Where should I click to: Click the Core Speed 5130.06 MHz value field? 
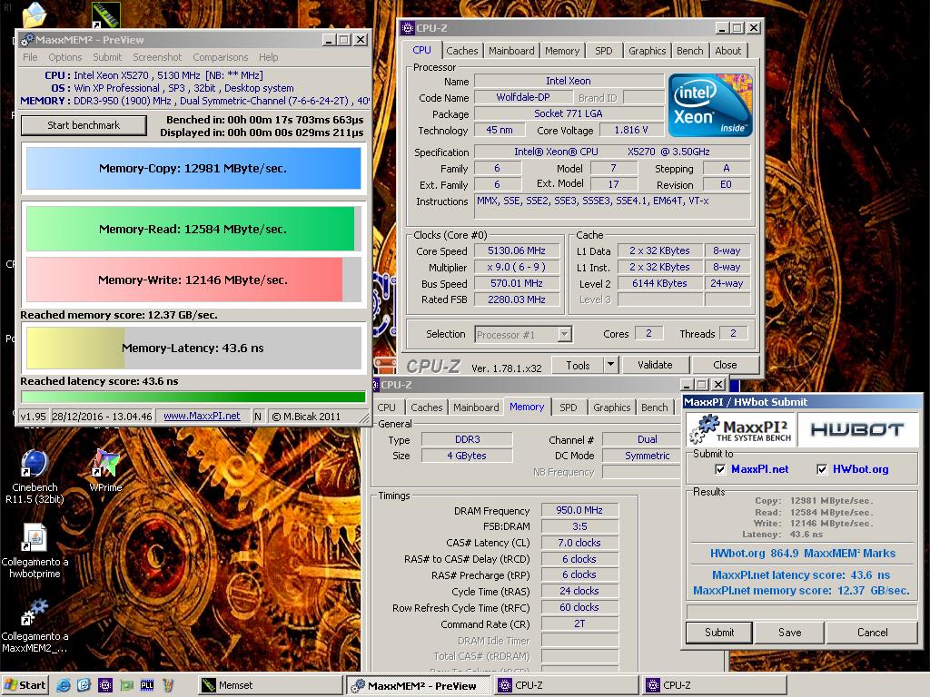517,251
